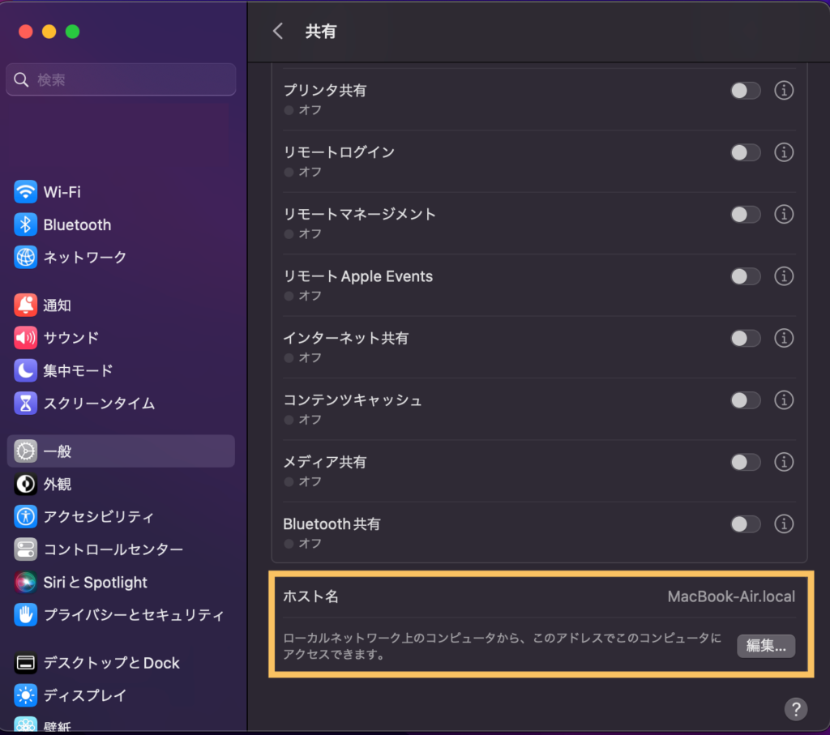Enable the プリンタ共有 switch
The height and width of the screenshot is (735, 830).
click(x=746, y=91)
